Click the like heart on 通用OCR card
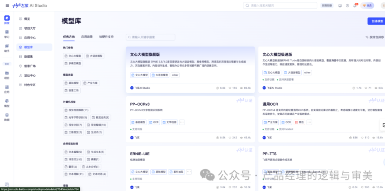 363,138
